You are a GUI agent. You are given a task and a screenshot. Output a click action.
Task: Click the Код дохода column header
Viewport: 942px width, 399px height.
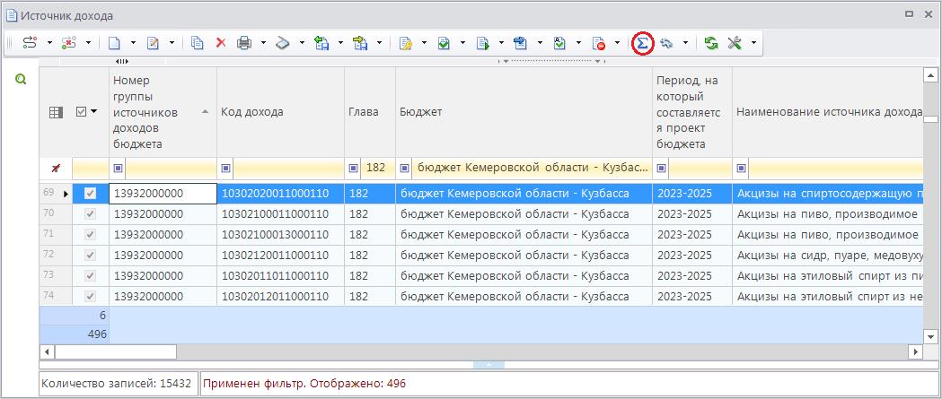[x=280, y=112]
